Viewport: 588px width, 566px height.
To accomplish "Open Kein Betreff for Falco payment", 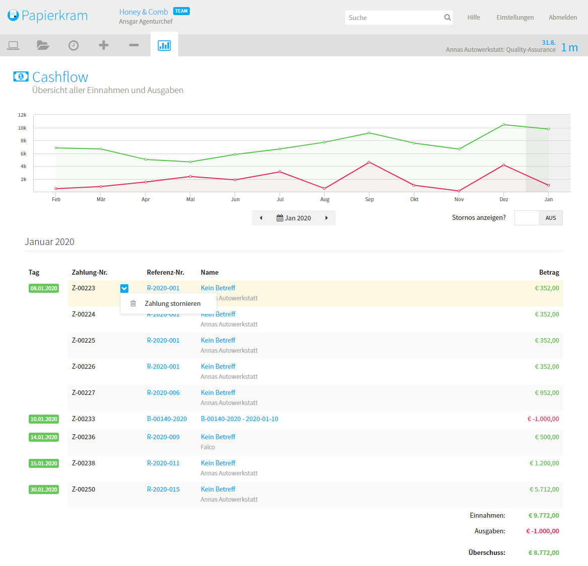I will coord(218,437).
